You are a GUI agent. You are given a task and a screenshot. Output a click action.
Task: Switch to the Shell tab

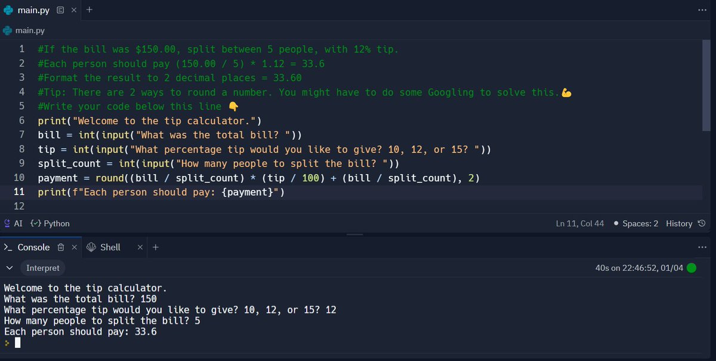point(110,247)
